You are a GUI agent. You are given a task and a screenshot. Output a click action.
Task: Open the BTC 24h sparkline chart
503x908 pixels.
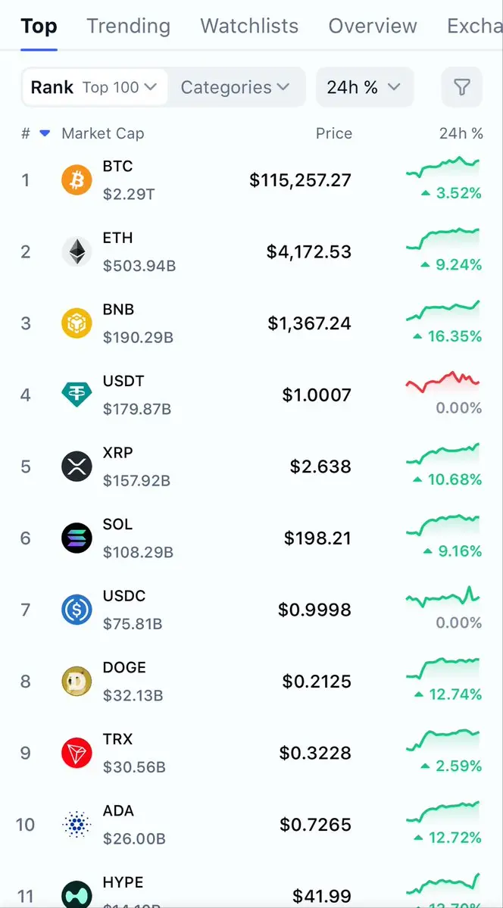443,168
